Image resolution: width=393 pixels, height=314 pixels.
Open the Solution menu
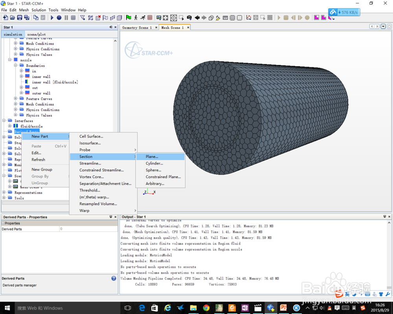[x=39, y=10]
